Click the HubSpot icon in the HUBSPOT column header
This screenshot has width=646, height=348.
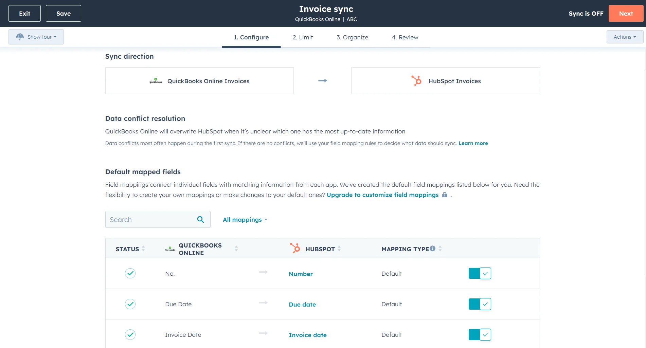pyautogui.click(x=295, y=248)
